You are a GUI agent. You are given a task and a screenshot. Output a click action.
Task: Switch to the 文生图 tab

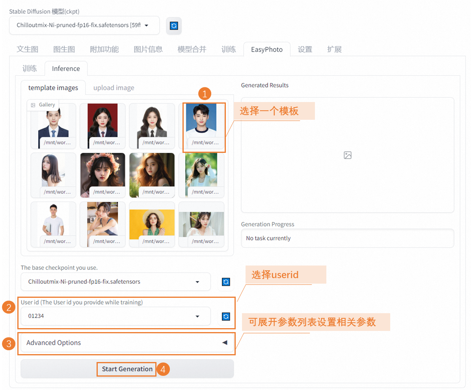pos(27,49)
